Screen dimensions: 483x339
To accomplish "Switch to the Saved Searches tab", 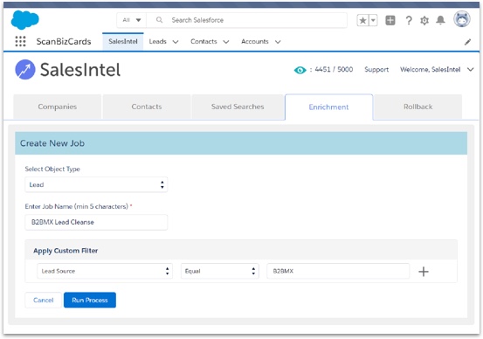I will pyautogui.click(x=238, y=107).
